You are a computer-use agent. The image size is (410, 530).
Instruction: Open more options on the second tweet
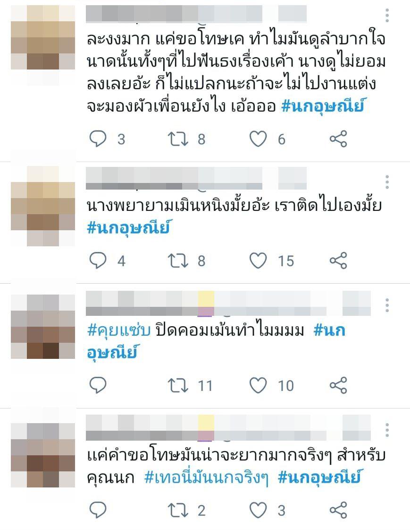[387, 182]
